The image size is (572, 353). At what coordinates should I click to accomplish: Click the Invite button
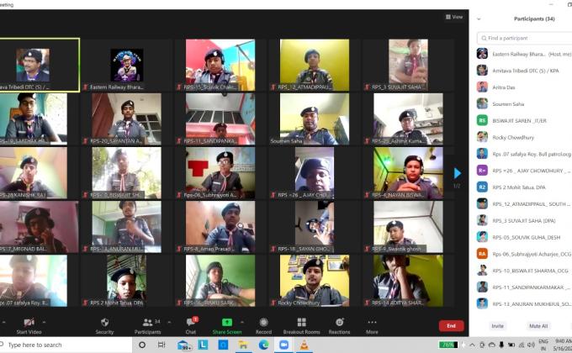(x=498, y=325)
